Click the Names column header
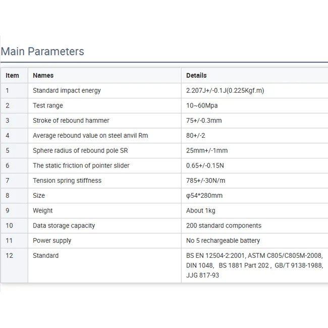The height and width of the screenshot is (328, 328). click(x=43, y=76)
